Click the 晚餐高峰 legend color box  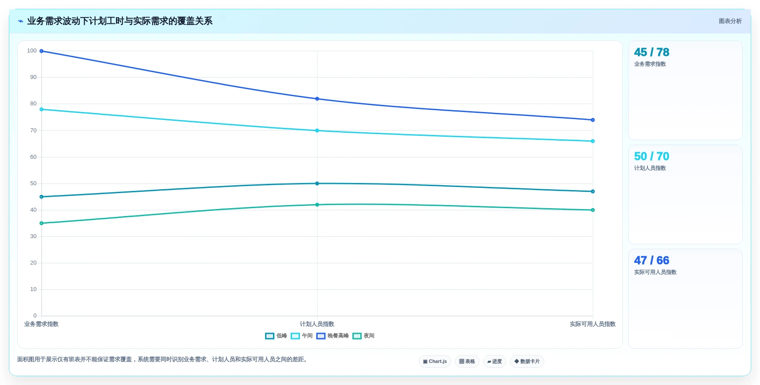[321, 336]
